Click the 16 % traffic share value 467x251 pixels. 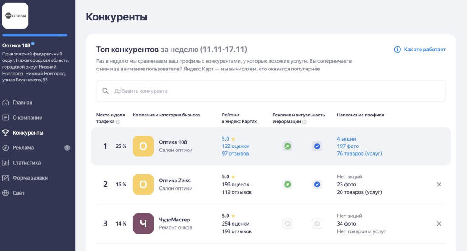tap(121, 185)
